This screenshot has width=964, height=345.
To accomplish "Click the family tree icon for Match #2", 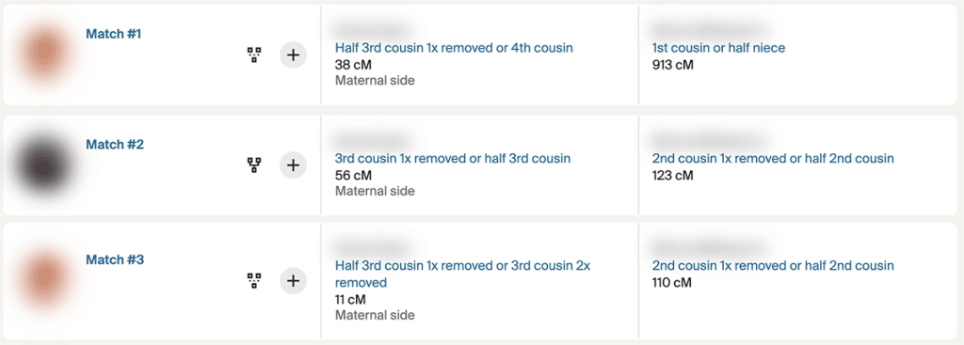I will [x=254, y=165].
